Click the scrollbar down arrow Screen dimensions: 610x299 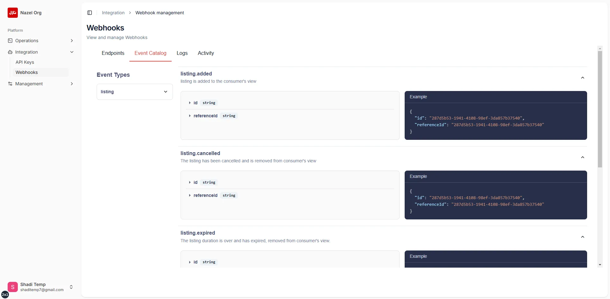(600, 264)
